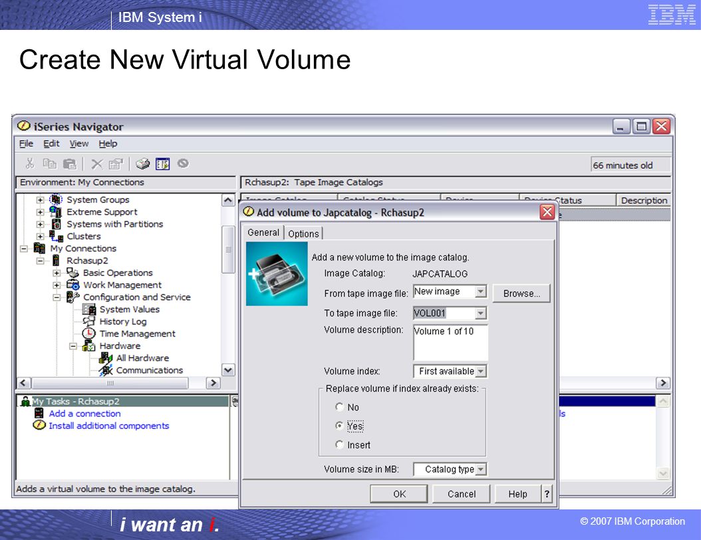This screenshot has width=701, height=540.
Task: Switch to the Options tab
Action: (303, 234)
